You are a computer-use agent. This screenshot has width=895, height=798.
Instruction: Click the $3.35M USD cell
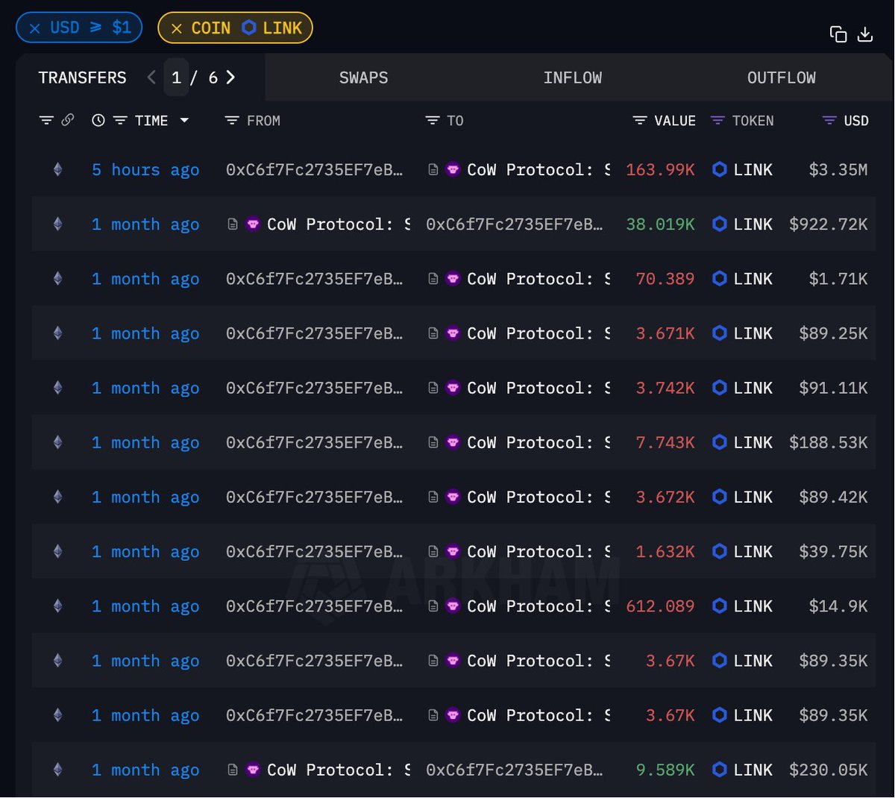[838, 170]
